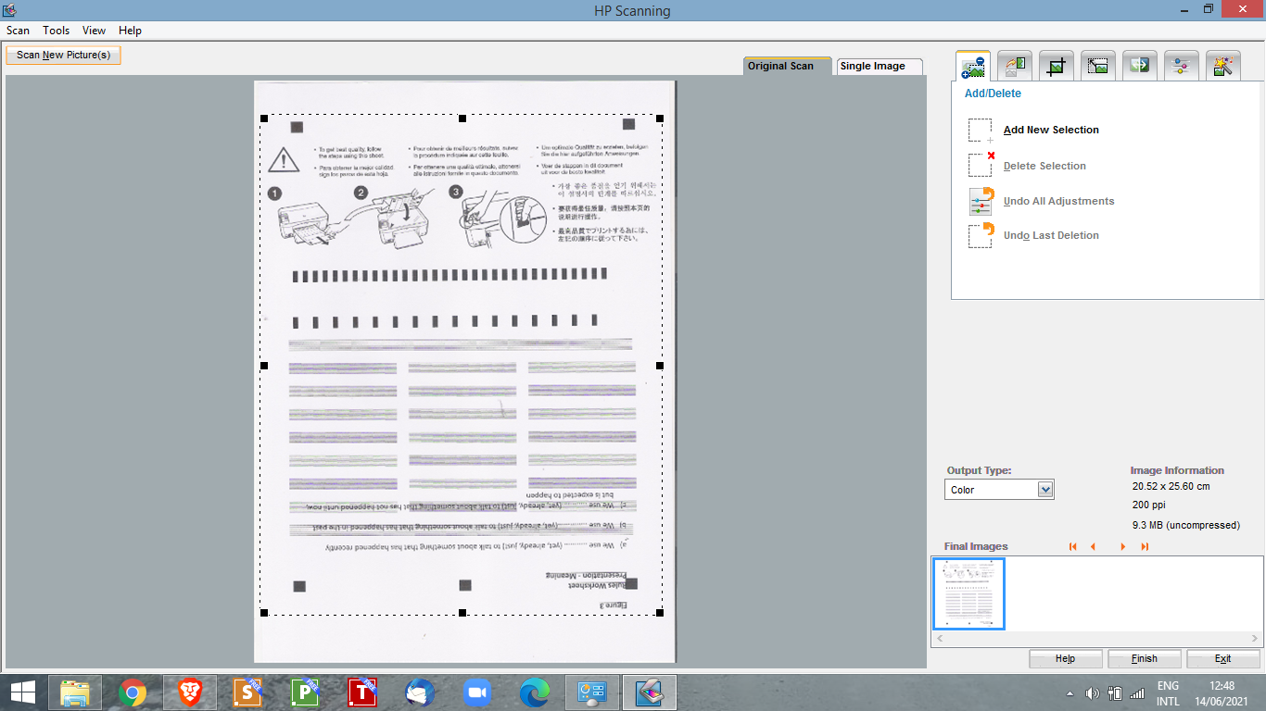Image resolution: width=1266 pixels, height=711 pixels.
Task: Open the mirror/flip arrows tab icon
Action: click(x=1140, y=66)
